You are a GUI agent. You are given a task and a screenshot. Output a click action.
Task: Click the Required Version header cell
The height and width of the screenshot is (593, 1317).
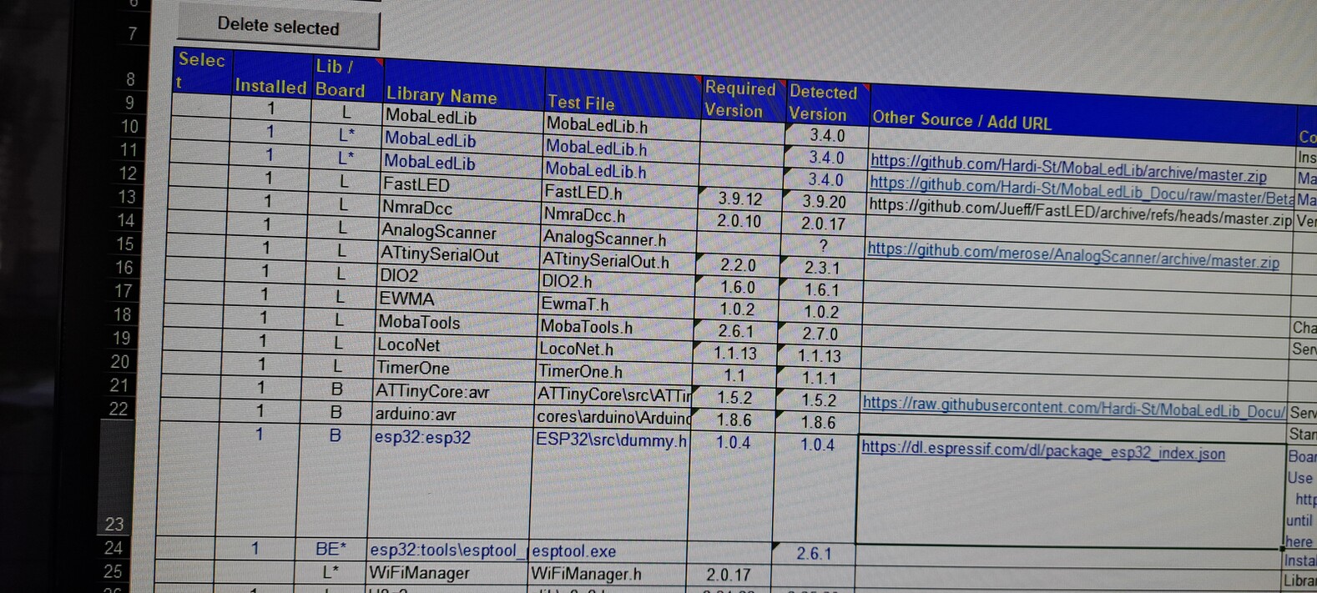tap(739, 99)
